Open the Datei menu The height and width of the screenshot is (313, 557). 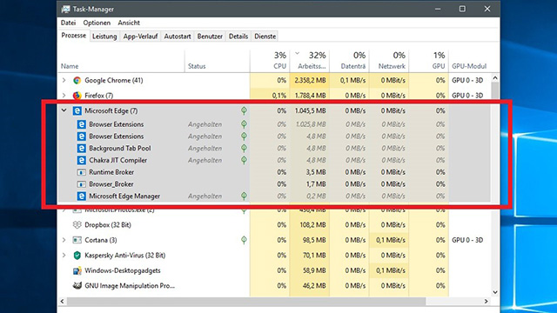pyautogui.click(x=68, y=23)
